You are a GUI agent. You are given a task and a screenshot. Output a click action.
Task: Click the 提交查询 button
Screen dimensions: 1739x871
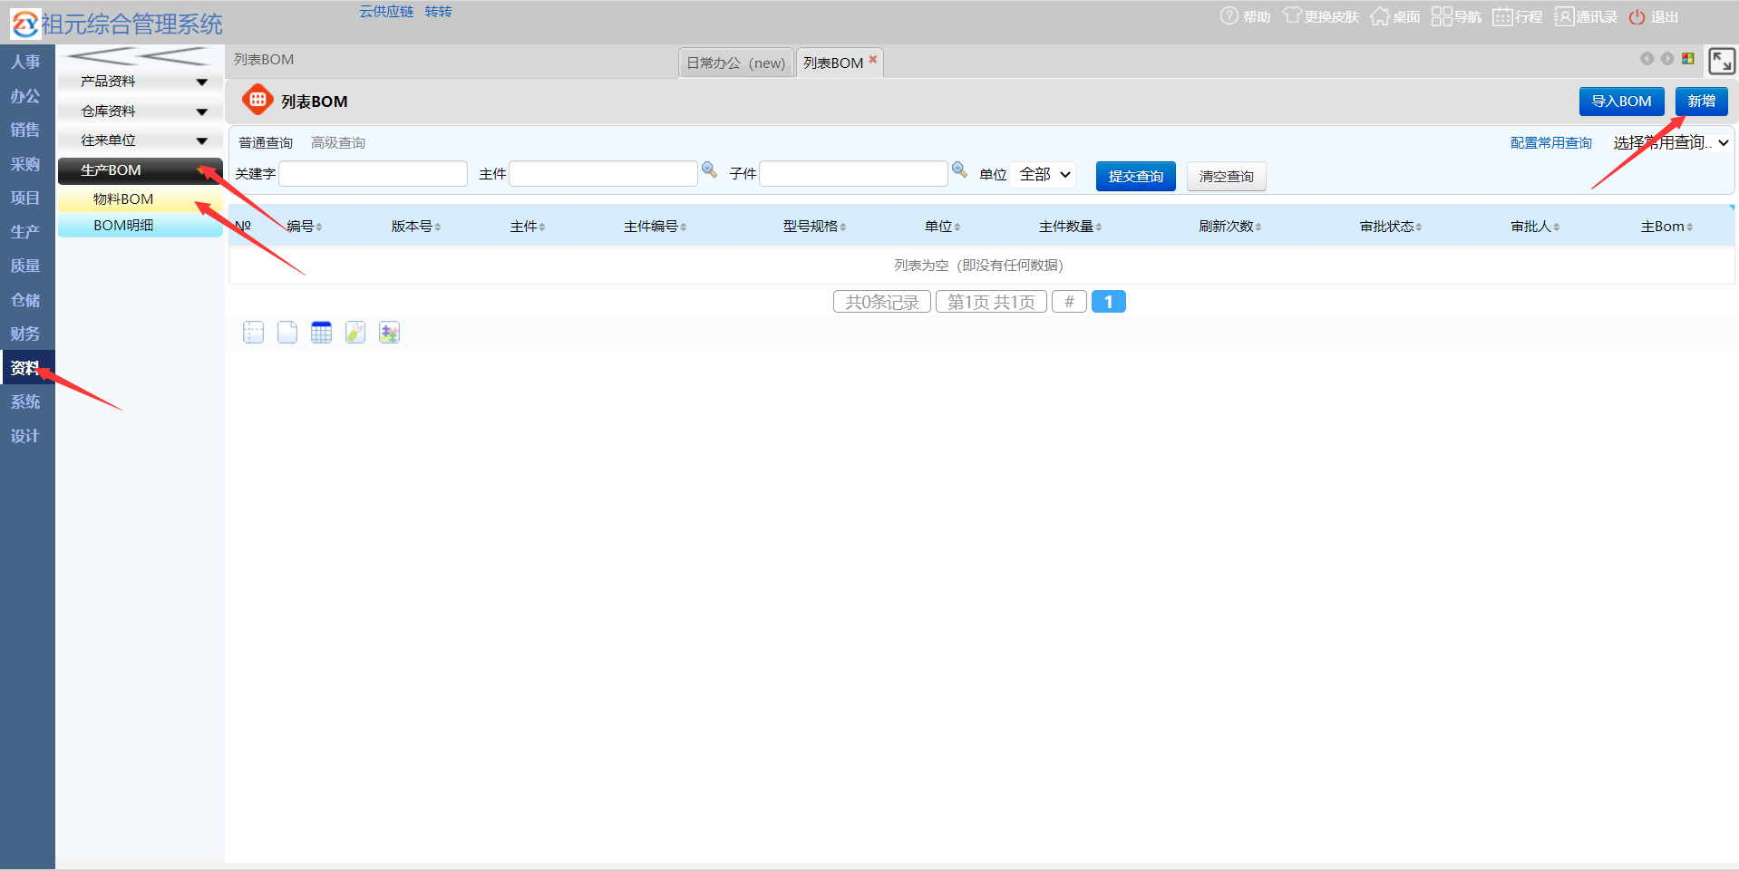pos(1135,177)
